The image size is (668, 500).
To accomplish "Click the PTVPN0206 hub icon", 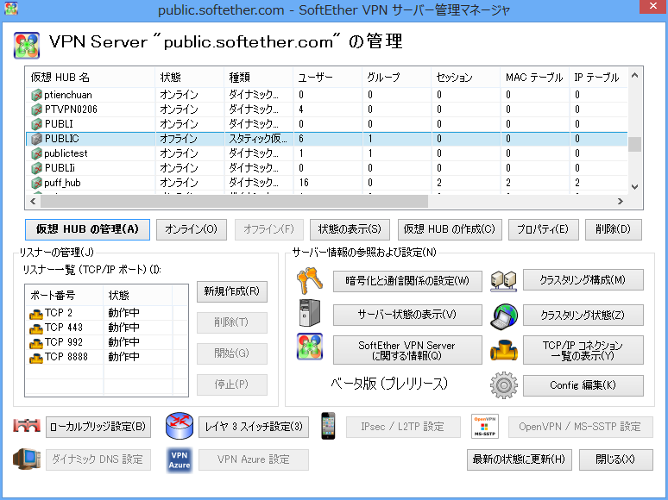I will pyautogui.click(x=36, y=109).
